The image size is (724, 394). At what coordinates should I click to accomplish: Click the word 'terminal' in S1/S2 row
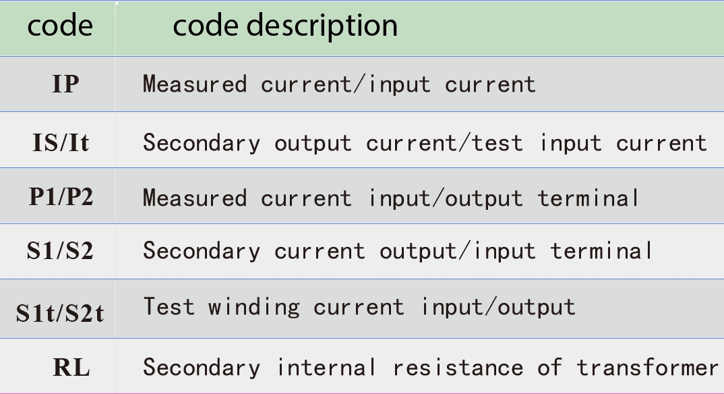(x=601, y=251)
